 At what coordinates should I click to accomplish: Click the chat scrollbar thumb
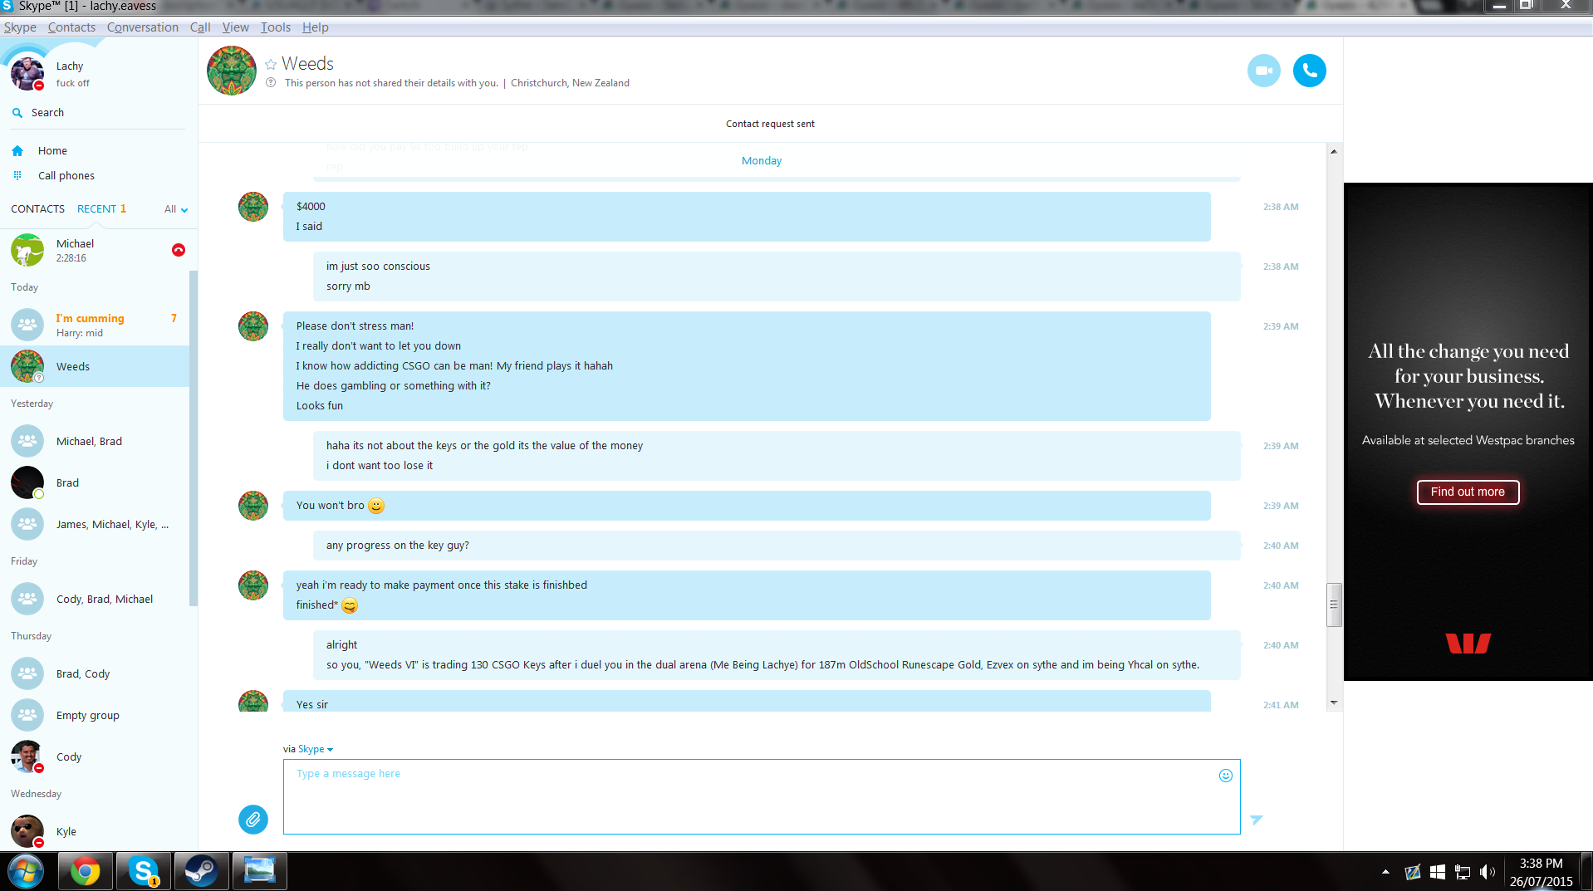pos(1333,605)
